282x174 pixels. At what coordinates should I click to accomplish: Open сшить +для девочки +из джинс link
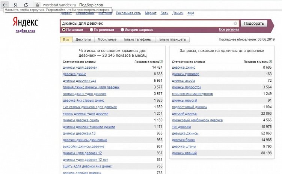[87, 166]
